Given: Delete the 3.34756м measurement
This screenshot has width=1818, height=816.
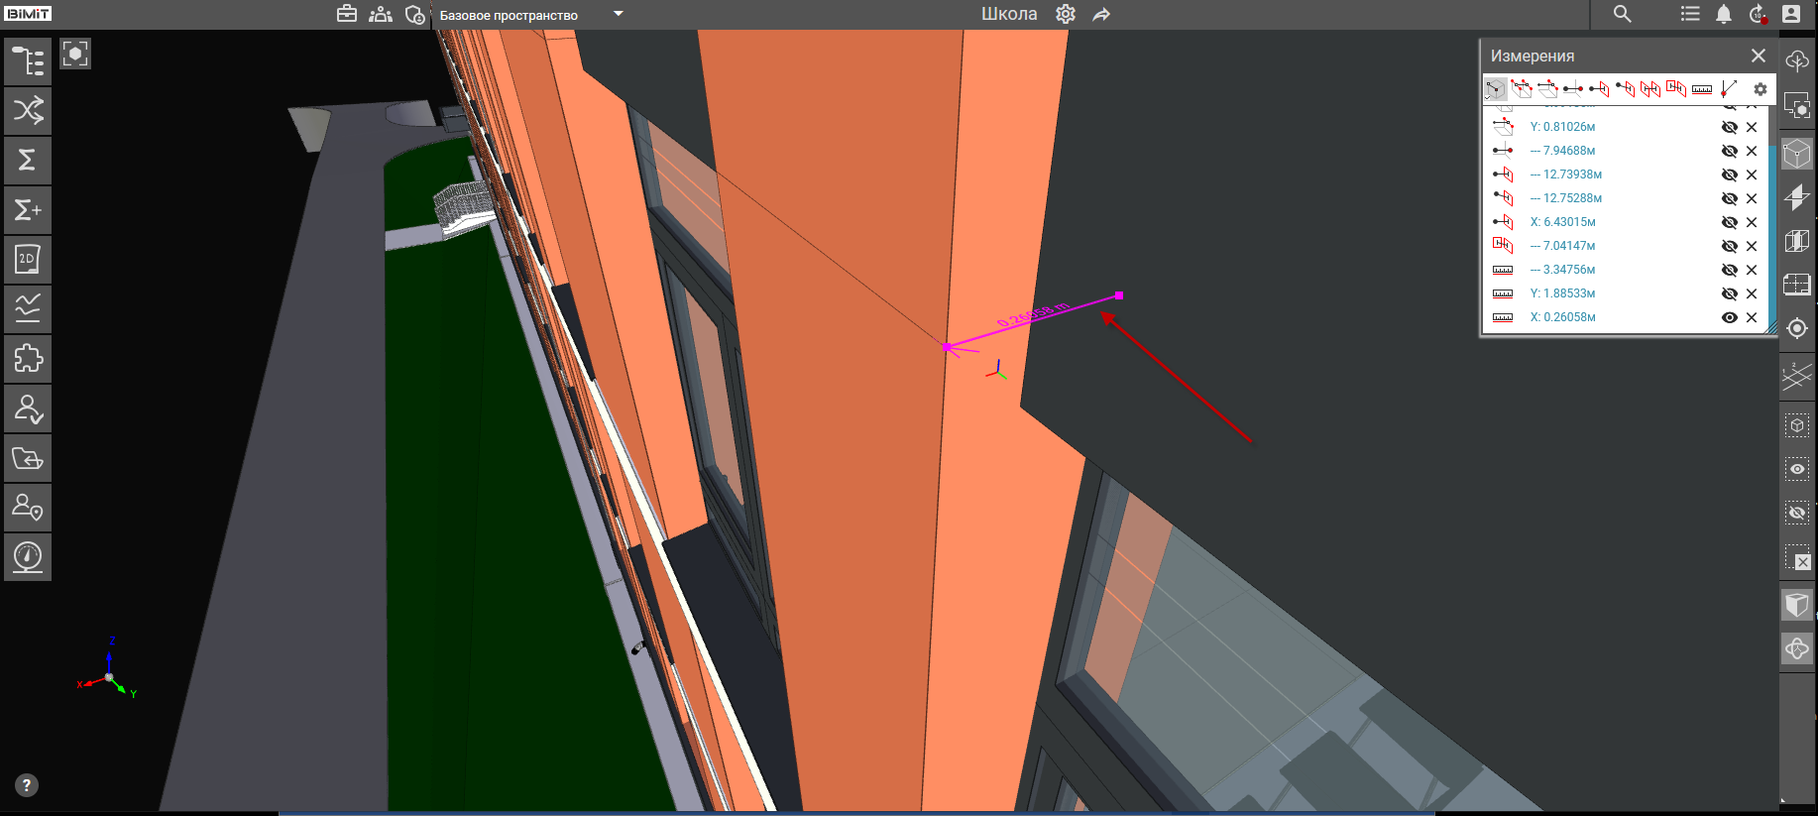Looking at the screenshot, I should (1752, 270).
